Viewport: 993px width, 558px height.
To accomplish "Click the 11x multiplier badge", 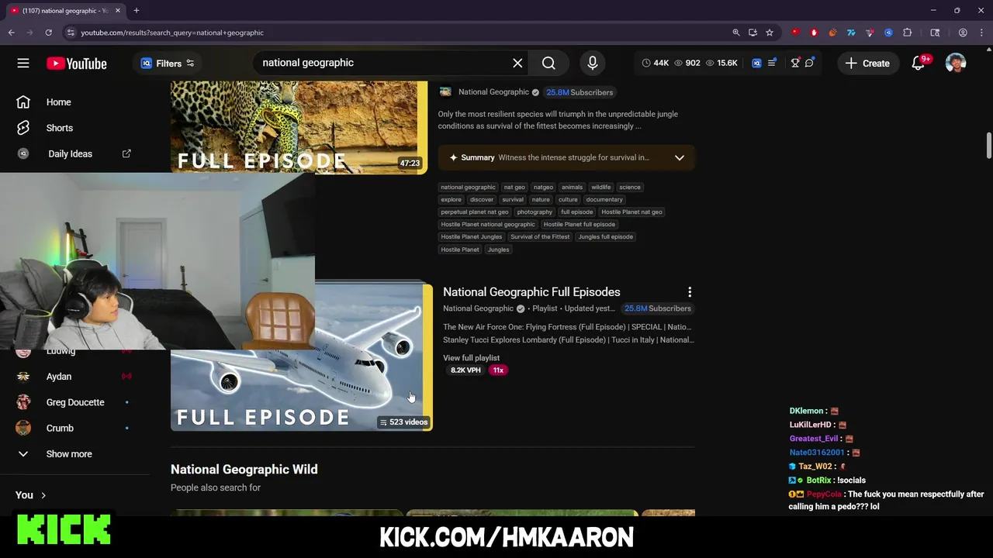I will tap(498, 370).
